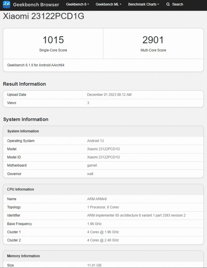Image resolution: width=207 pixels, height=268 pixels.
Task: Click the magnifying glass search icon
Action: click(168, 4)
